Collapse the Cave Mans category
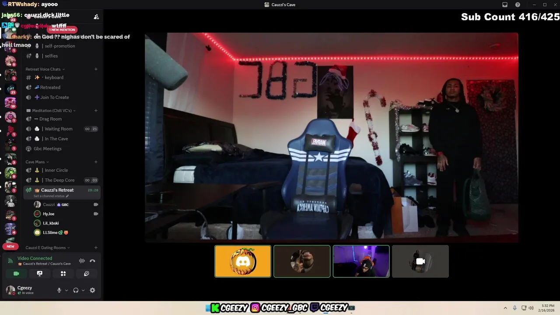The image size is (560, 315). coord(37,162)
